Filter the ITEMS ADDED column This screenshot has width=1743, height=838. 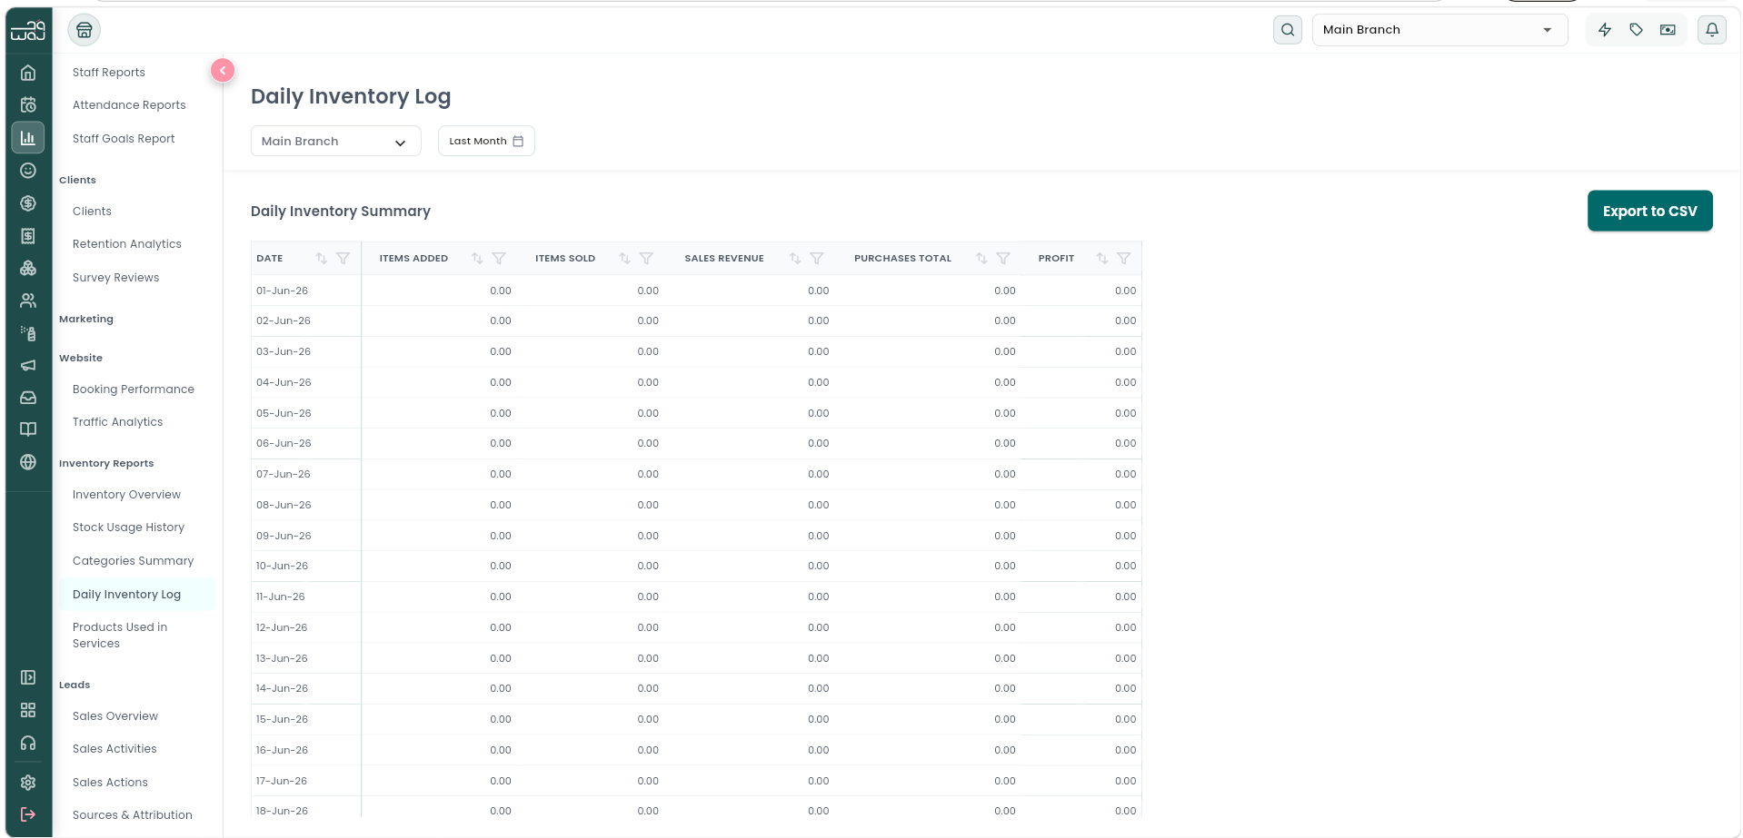pyautogui.click(x=499, y=259)
